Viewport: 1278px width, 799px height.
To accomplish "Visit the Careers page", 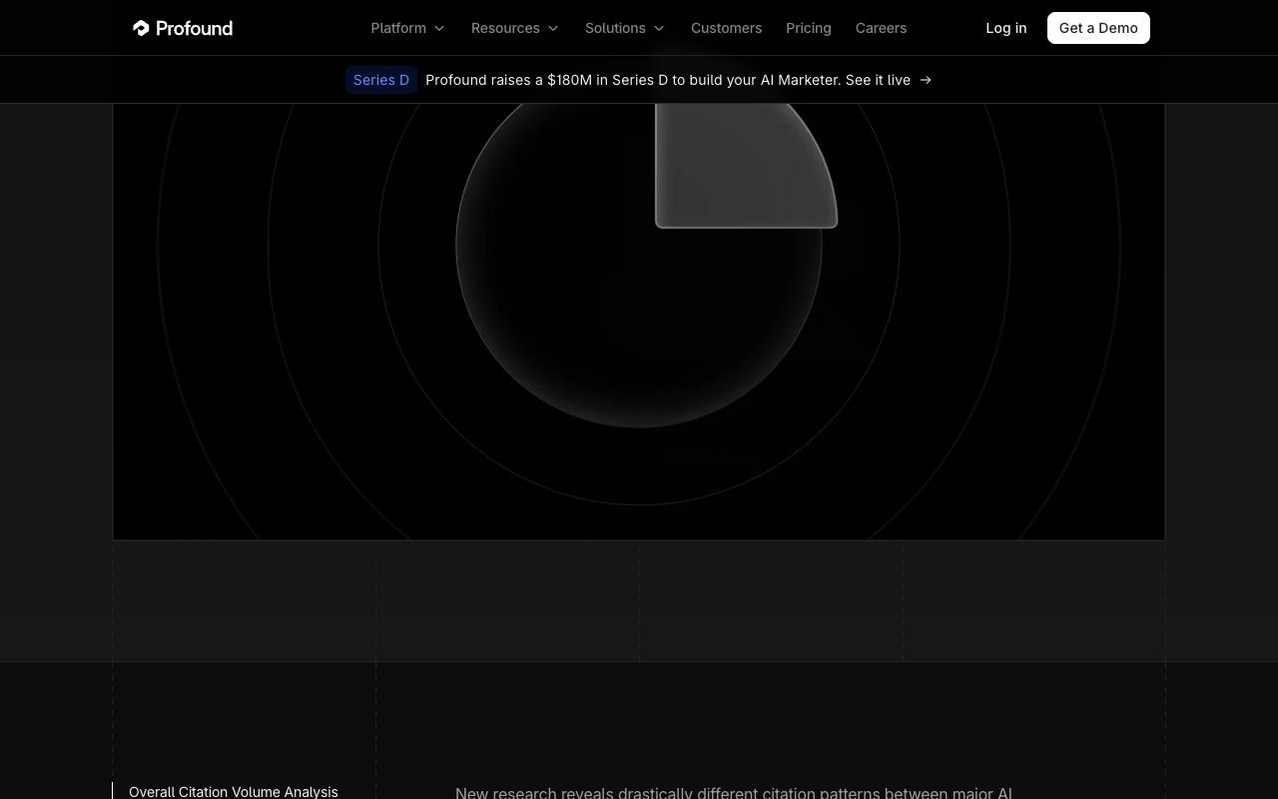I will (x=881, y=28).
